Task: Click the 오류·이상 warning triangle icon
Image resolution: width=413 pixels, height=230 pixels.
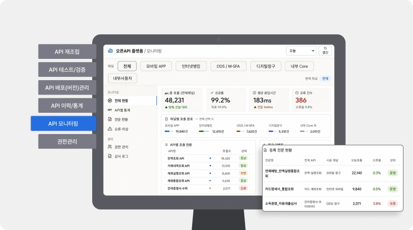Action: point(110,129)
